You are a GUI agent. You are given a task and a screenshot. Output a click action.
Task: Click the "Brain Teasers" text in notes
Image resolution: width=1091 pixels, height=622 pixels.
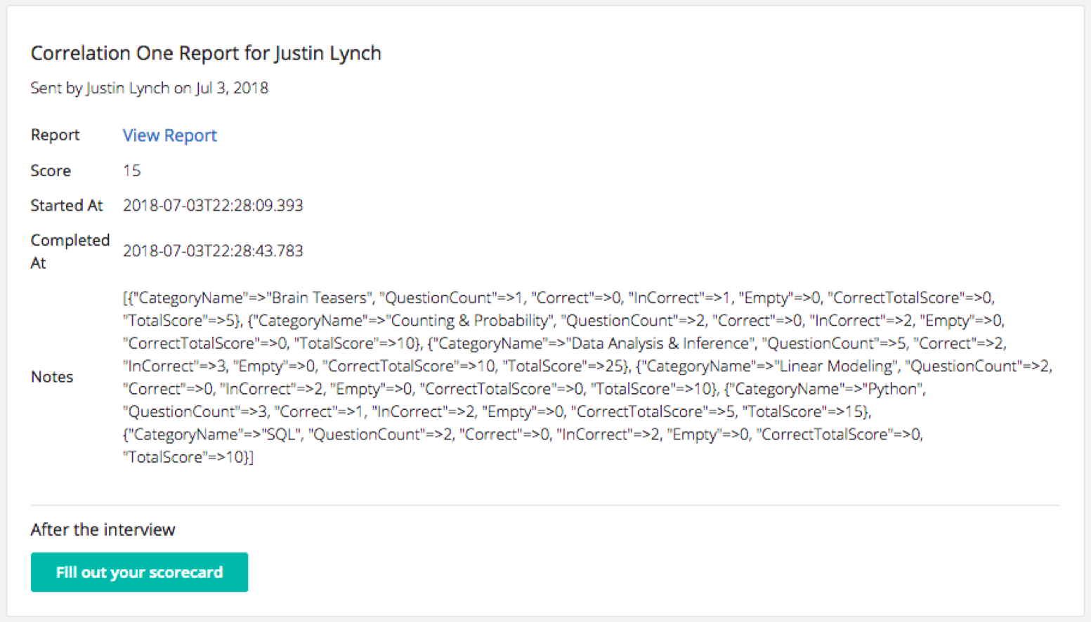click(319, 298)
